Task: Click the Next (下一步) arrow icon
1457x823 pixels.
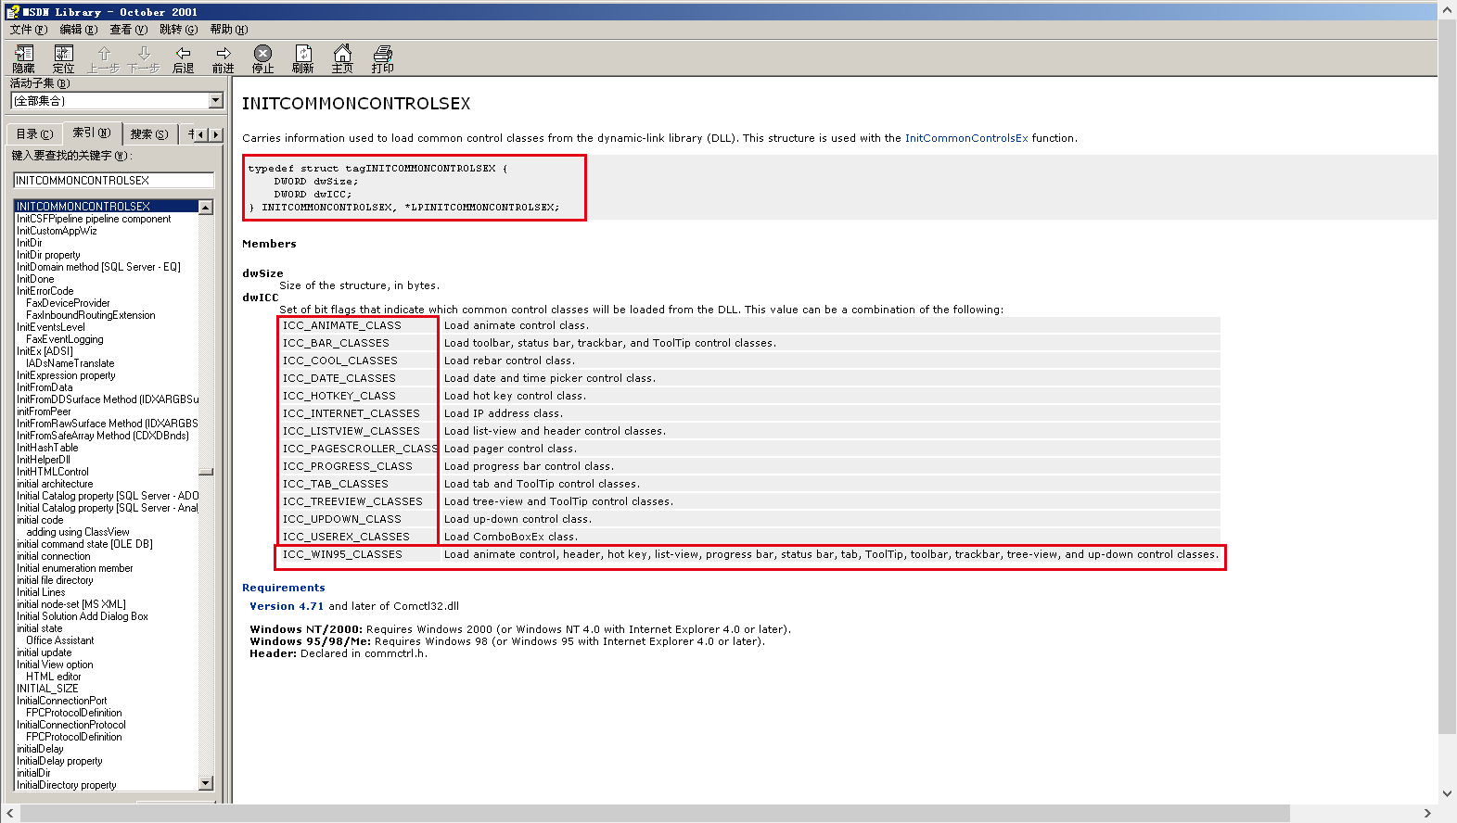Action: pyautogui.click(x=144, y=59)
